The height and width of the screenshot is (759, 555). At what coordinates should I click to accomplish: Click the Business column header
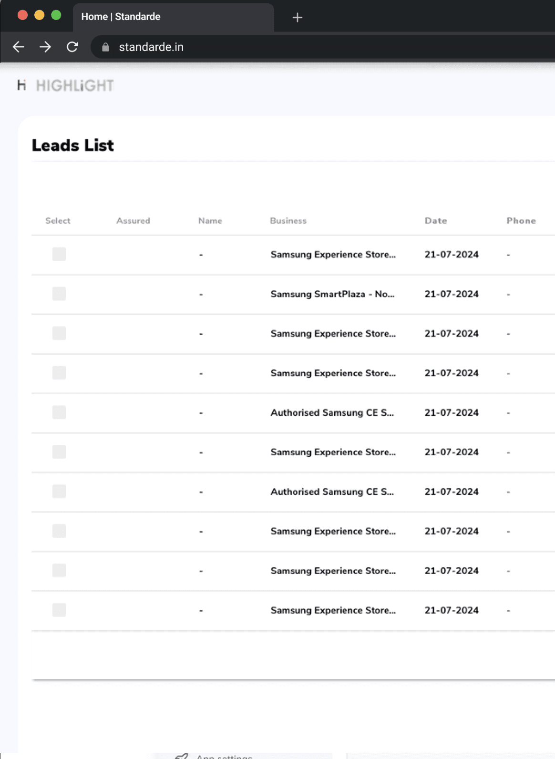(x=288, y=221)
